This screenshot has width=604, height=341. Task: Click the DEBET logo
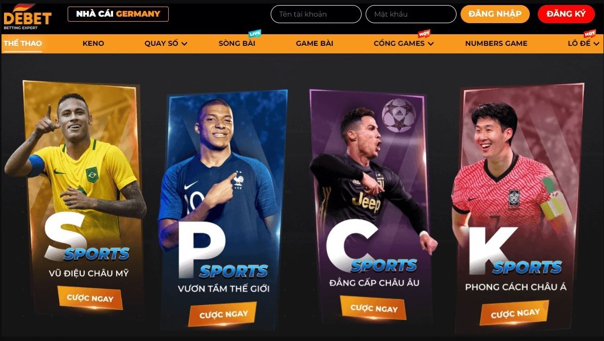tap(27, 17)
